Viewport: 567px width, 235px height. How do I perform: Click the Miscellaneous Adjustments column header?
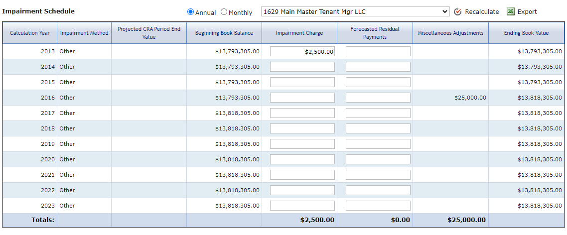tap(450, 33)
